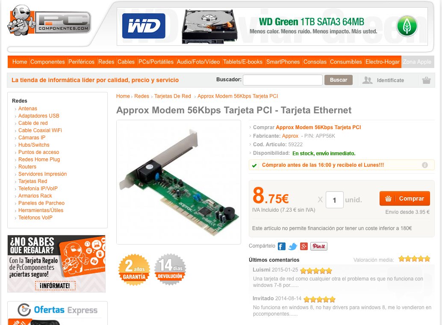Screen dimensions: 442x325
Task: Click the 14 días devolución badge
Action: click(x=170, y=269)
